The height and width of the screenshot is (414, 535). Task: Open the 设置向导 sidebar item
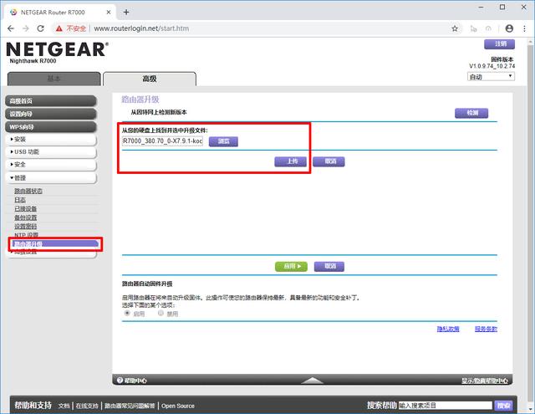51,114
